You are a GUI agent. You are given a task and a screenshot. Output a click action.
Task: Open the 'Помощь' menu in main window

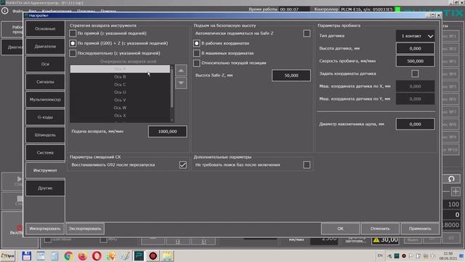click(108, 12)
